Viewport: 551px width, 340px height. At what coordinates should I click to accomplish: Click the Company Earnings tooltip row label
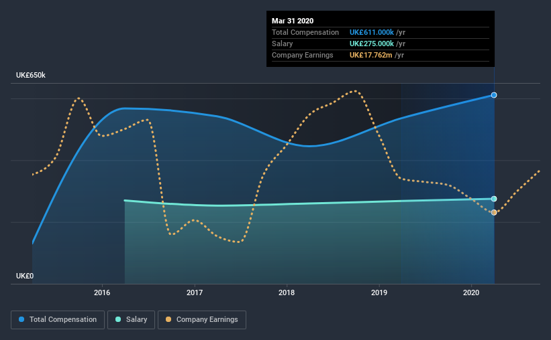(302, 55)
